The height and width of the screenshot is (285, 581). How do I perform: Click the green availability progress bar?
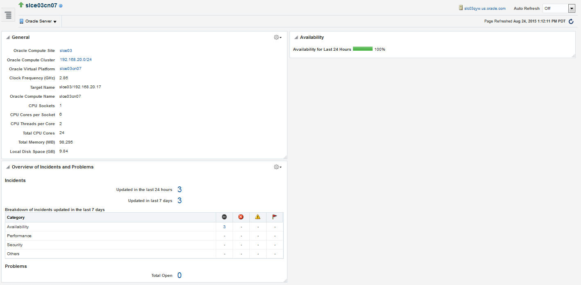[363, 49]
